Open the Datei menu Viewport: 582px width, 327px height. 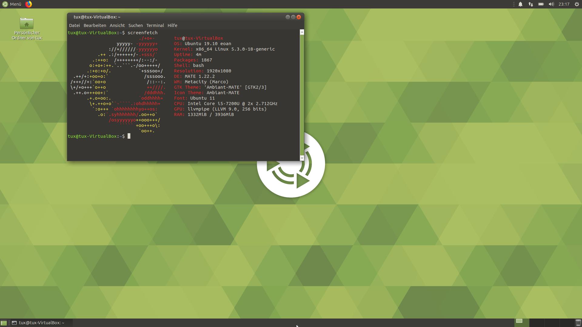pos(74,25)
